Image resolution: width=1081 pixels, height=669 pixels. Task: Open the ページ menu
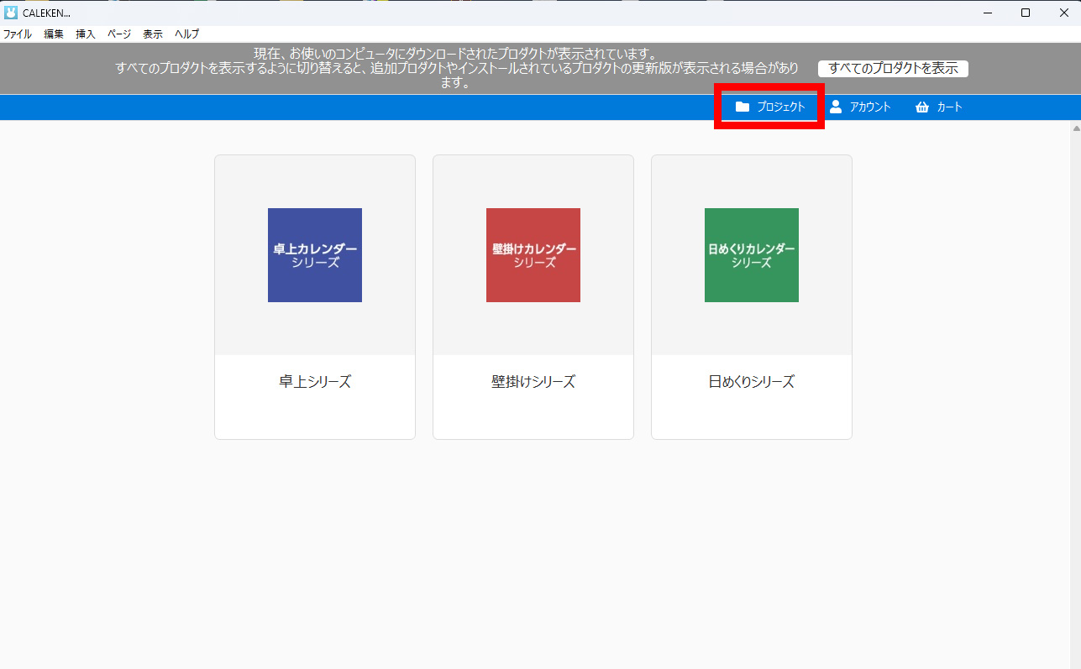(x=119, y=34)
